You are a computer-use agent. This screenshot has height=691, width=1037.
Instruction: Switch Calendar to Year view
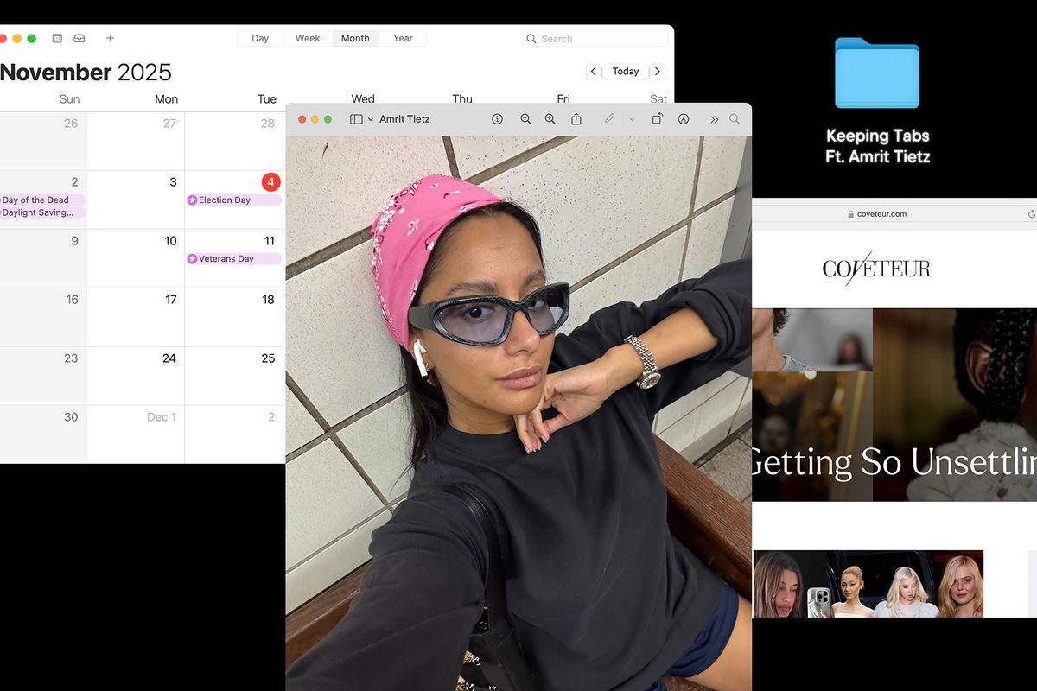tap(403, 38)
